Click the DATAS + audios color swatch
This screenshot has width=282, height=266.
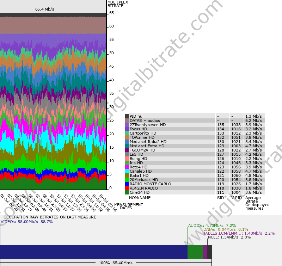click(x=127, y=120)
